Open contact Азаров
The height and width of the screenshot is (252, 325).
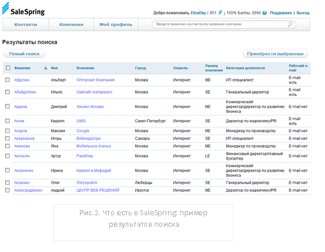21,131
